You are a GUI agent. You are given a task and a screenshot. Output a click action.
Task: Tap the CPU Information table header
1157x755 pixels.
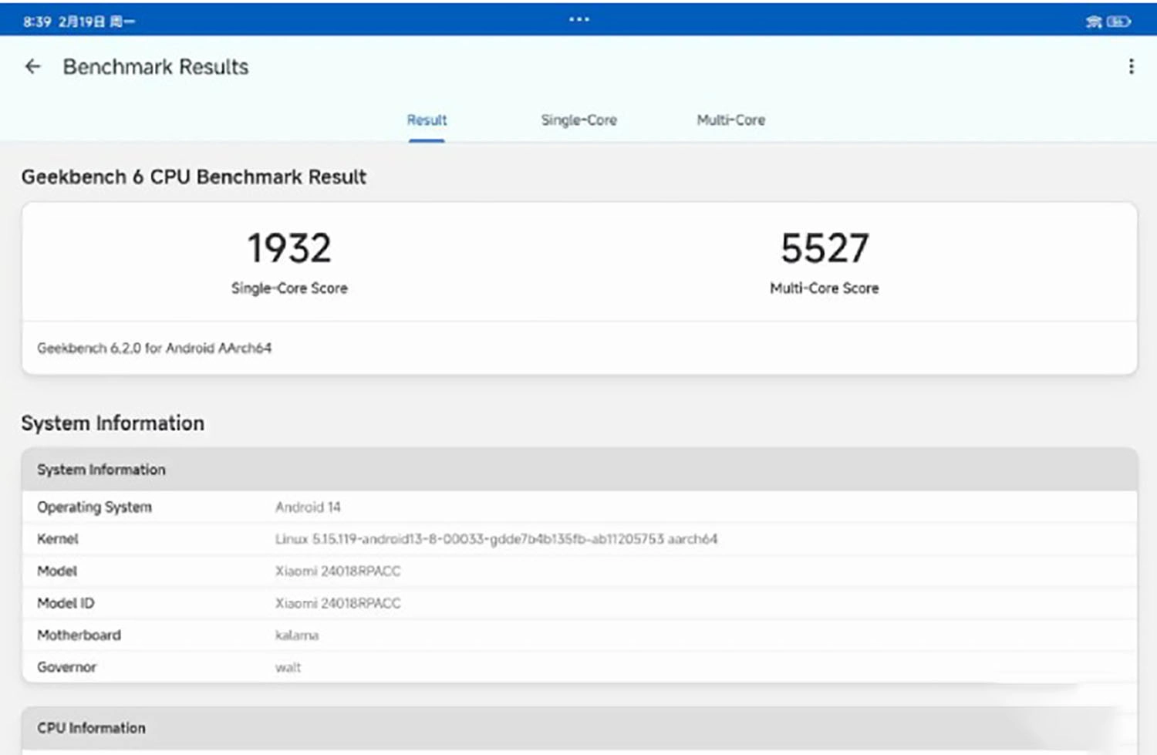pyautogui.click(x=579, y=728)
